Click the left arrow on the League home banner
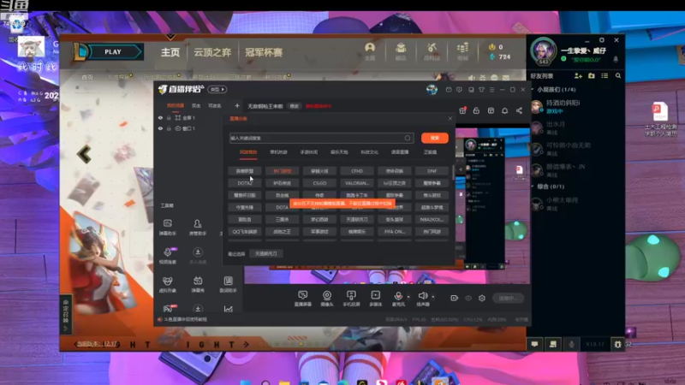685x385 pixels. click(x=84, y=154)
